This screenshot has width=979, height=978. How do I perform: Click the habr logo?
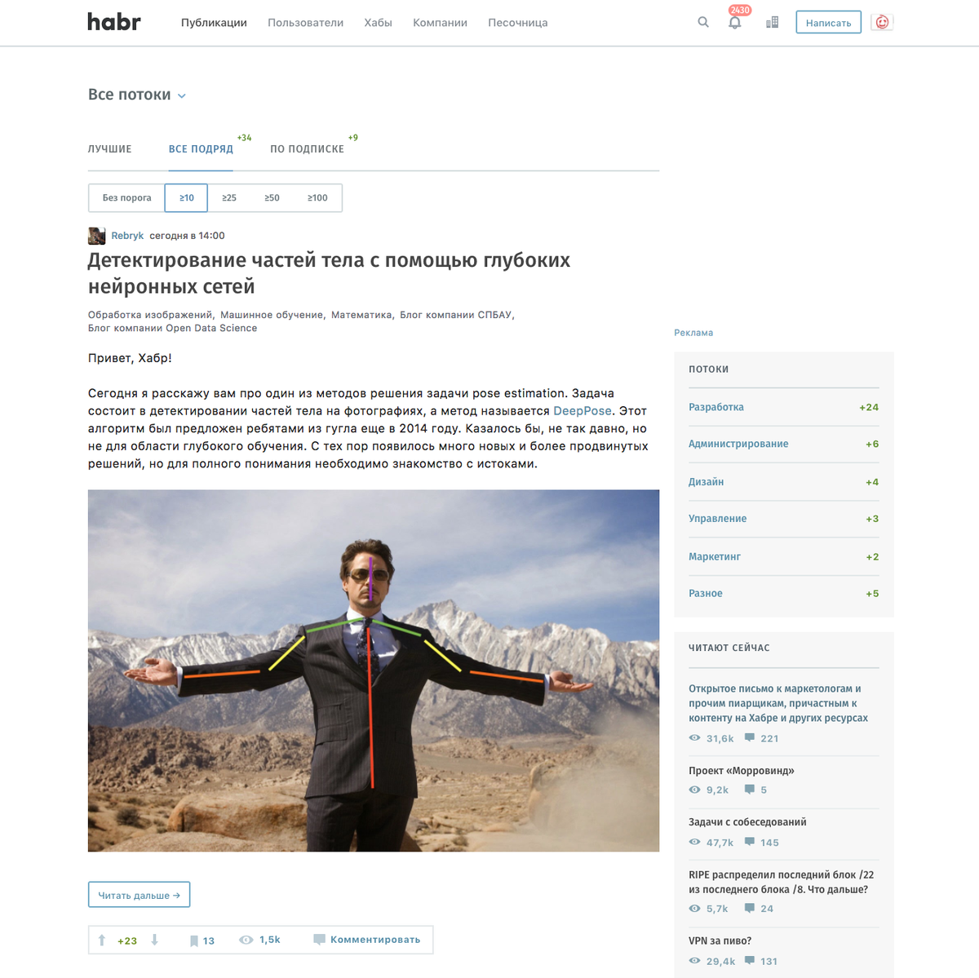(x=114, y=22)
